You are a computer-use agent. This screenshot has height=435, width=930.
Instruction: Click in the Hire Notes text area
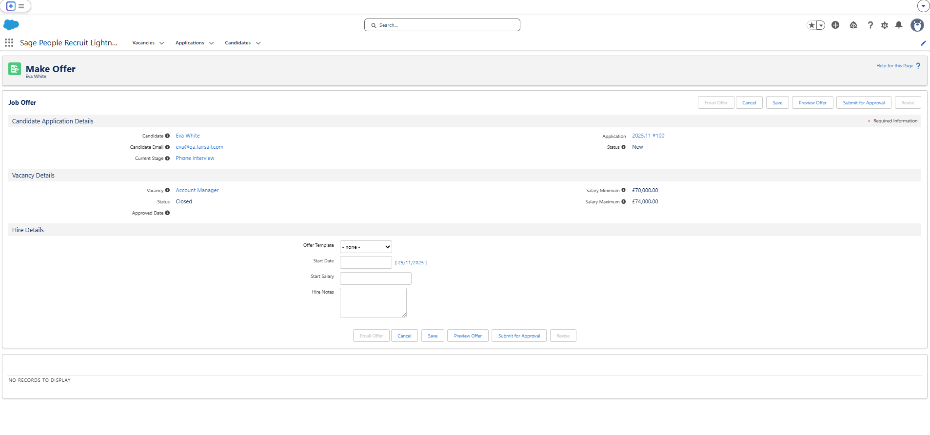click(x=373, y=302)
